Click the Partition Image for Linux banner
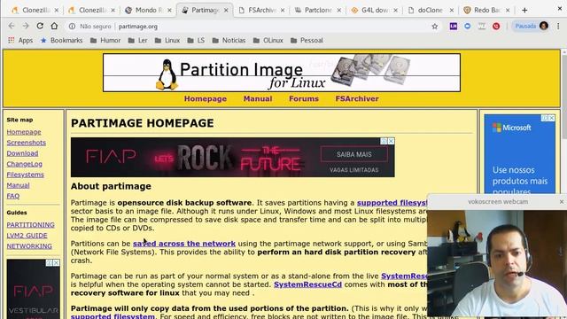The height and width of the screenshot is (319, 567). click(282, 73)
